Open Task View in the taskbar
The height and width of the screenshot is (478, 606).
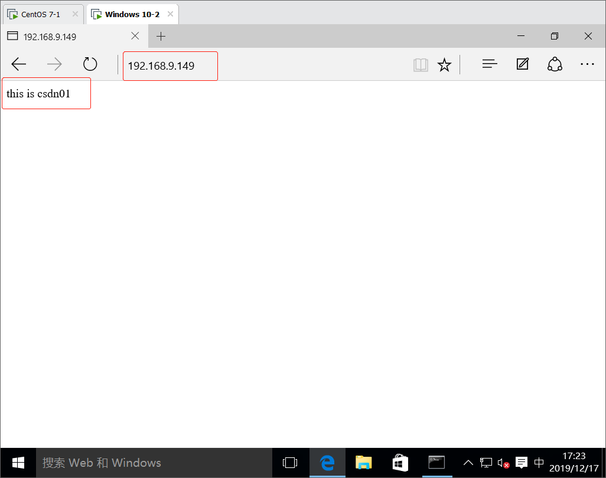pyautogui.click(x=290, y=463)
